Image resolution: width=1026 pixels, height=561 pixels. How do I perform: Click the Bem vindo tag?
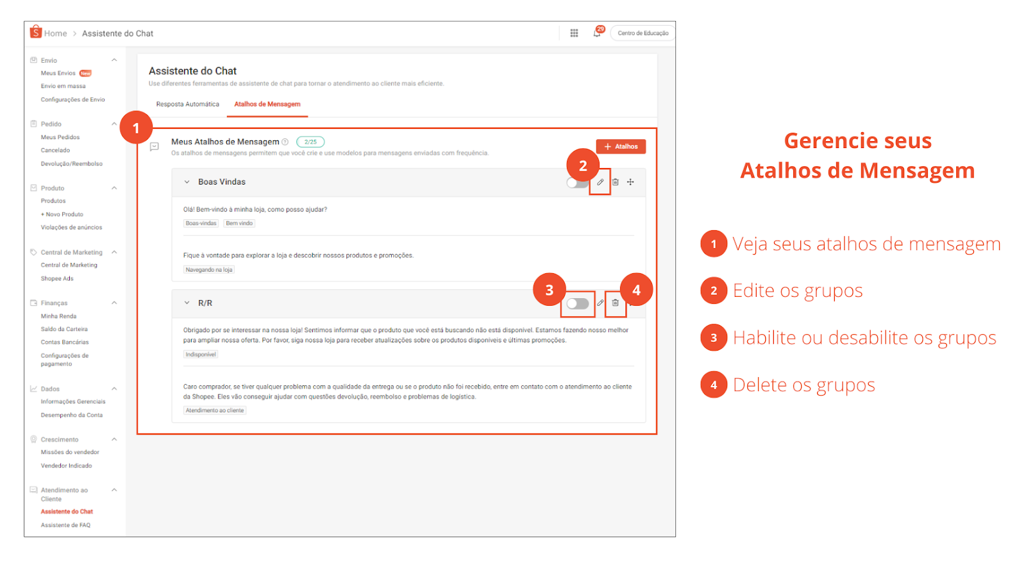pyautogui.click(x=239, y=223)
